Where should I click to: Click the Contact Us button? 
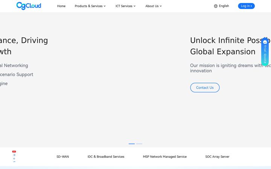click(x=205, y=88)
